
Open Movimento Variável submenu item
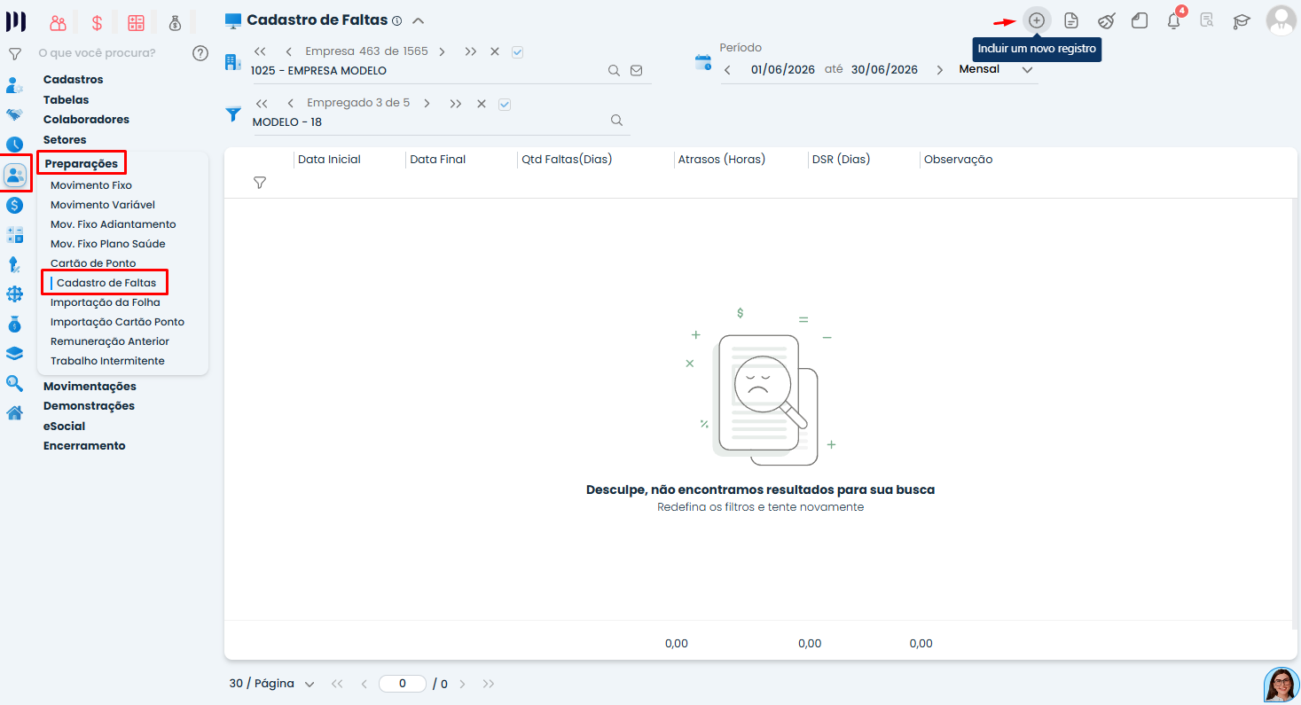pyautogui.click(x=103, y=205)
